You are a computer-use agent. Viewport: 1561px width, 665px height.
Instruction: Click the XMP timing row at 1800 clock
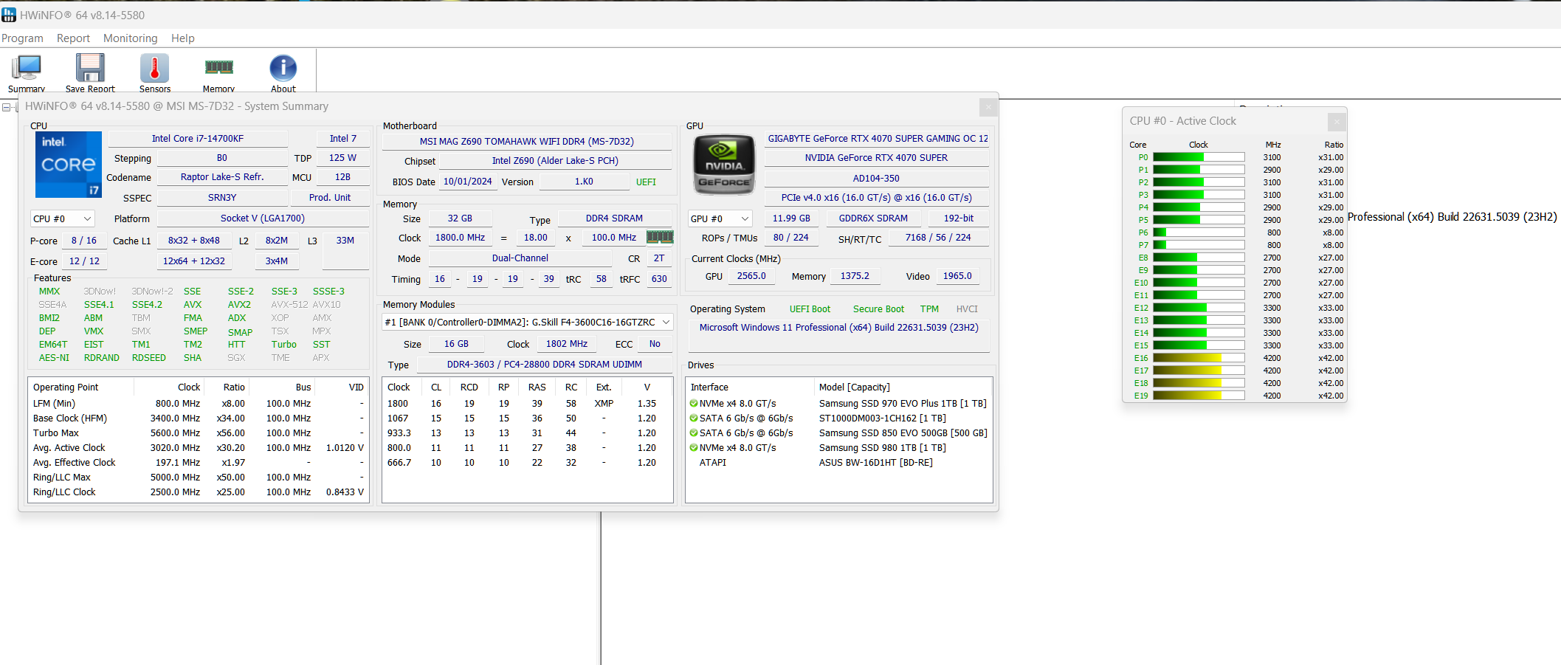click(x=527, y=404)
